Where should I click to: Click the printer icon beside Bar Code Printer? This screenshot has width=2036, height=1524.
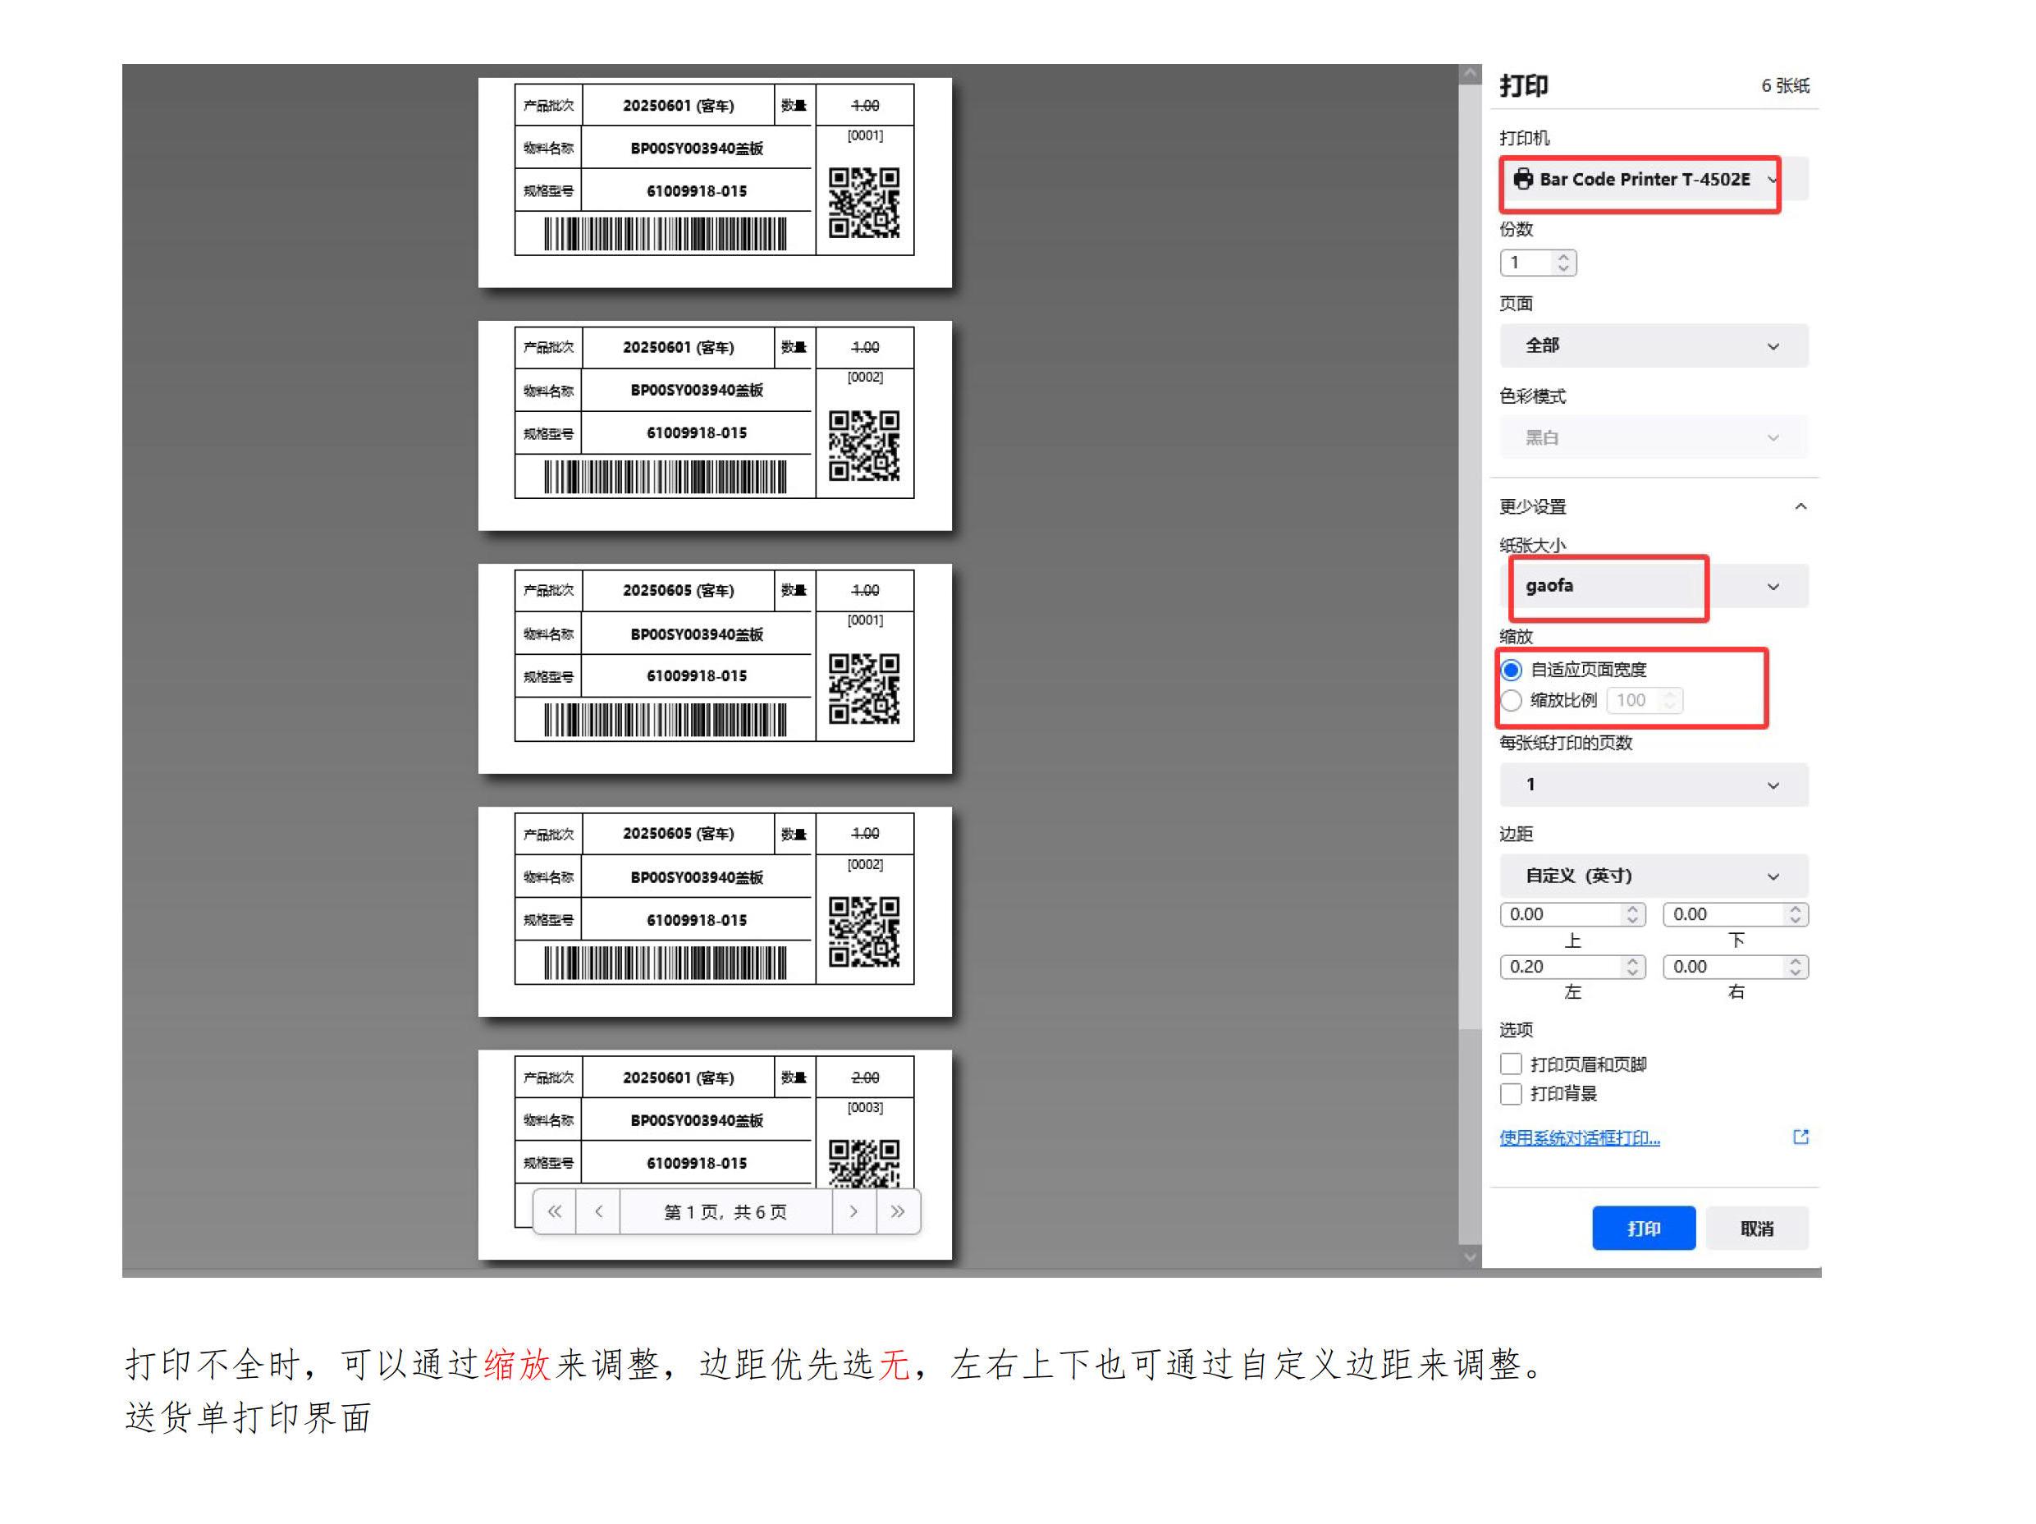coord(1523,179)
